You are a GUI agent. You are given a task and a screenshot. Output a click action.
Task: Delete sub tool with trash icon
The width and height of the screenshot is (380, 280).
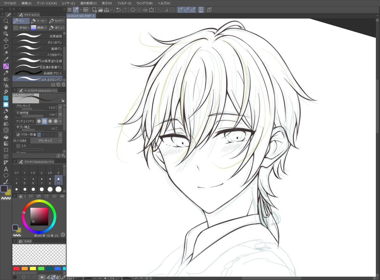click(x=63, y=85)
